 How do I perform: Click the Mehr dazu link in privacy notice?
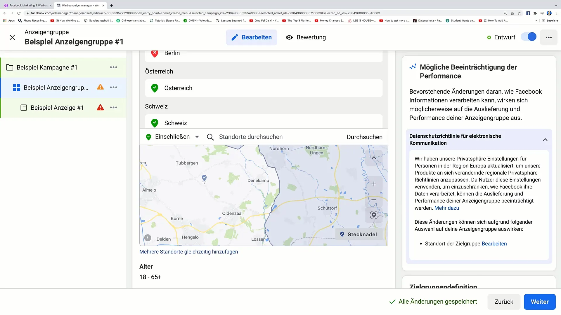pyautogui.click(x=446, y=208)
